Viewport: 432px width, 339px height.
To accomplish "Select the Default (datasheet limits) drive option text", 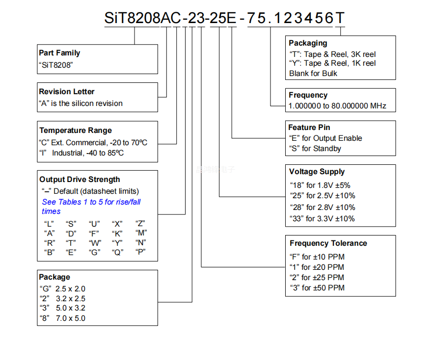I will tap(90, 191).
